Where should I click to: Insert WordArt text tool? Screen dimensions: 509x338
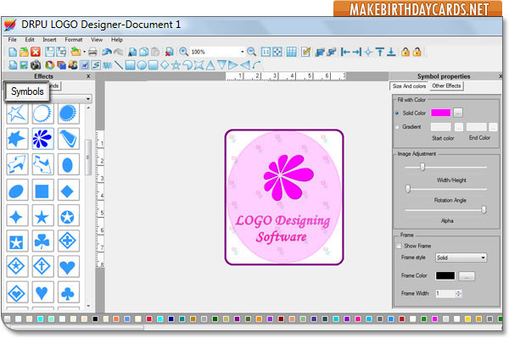click(x=107, y=65)
